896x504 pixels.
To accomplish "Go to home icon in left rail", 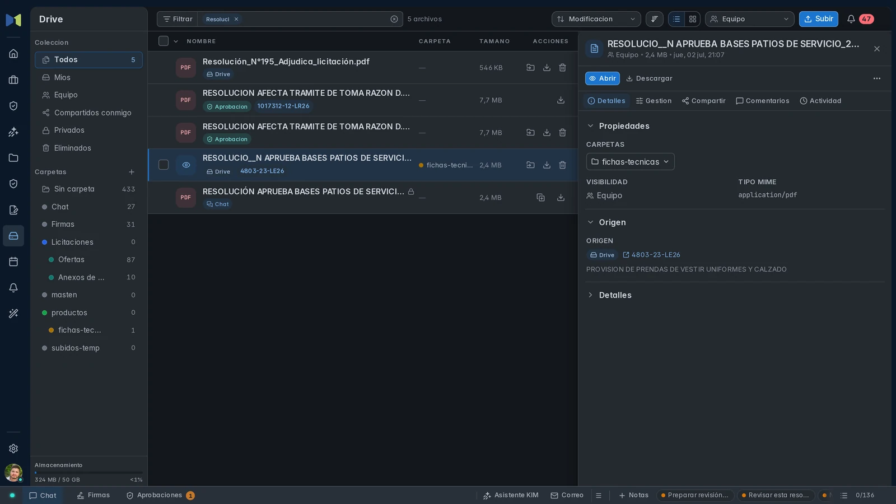I will [13, 54].
